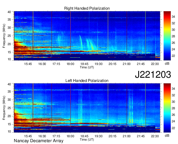Click 16:30 tick on right-handed time axis
The height and width of the screenshot is (144, 178).
(42, 64)
